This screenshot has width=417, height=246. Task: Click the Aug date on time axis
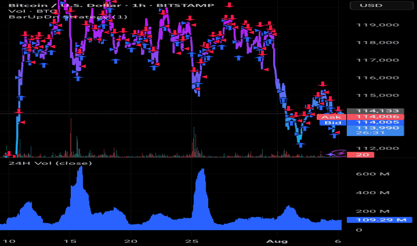277,241
